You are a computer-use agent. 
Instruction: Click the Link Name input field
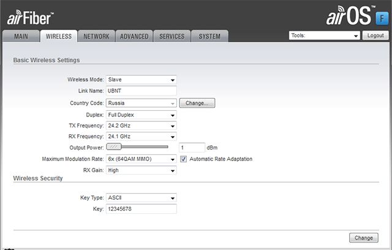pos(141,91)
